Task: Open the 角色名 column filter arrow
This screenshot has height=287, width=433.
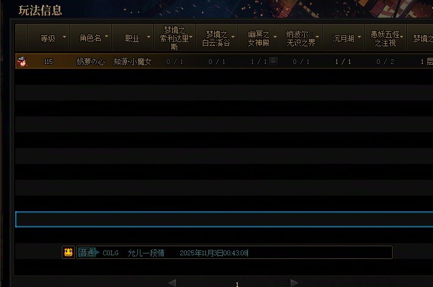Action: click(x=107, y=38)
